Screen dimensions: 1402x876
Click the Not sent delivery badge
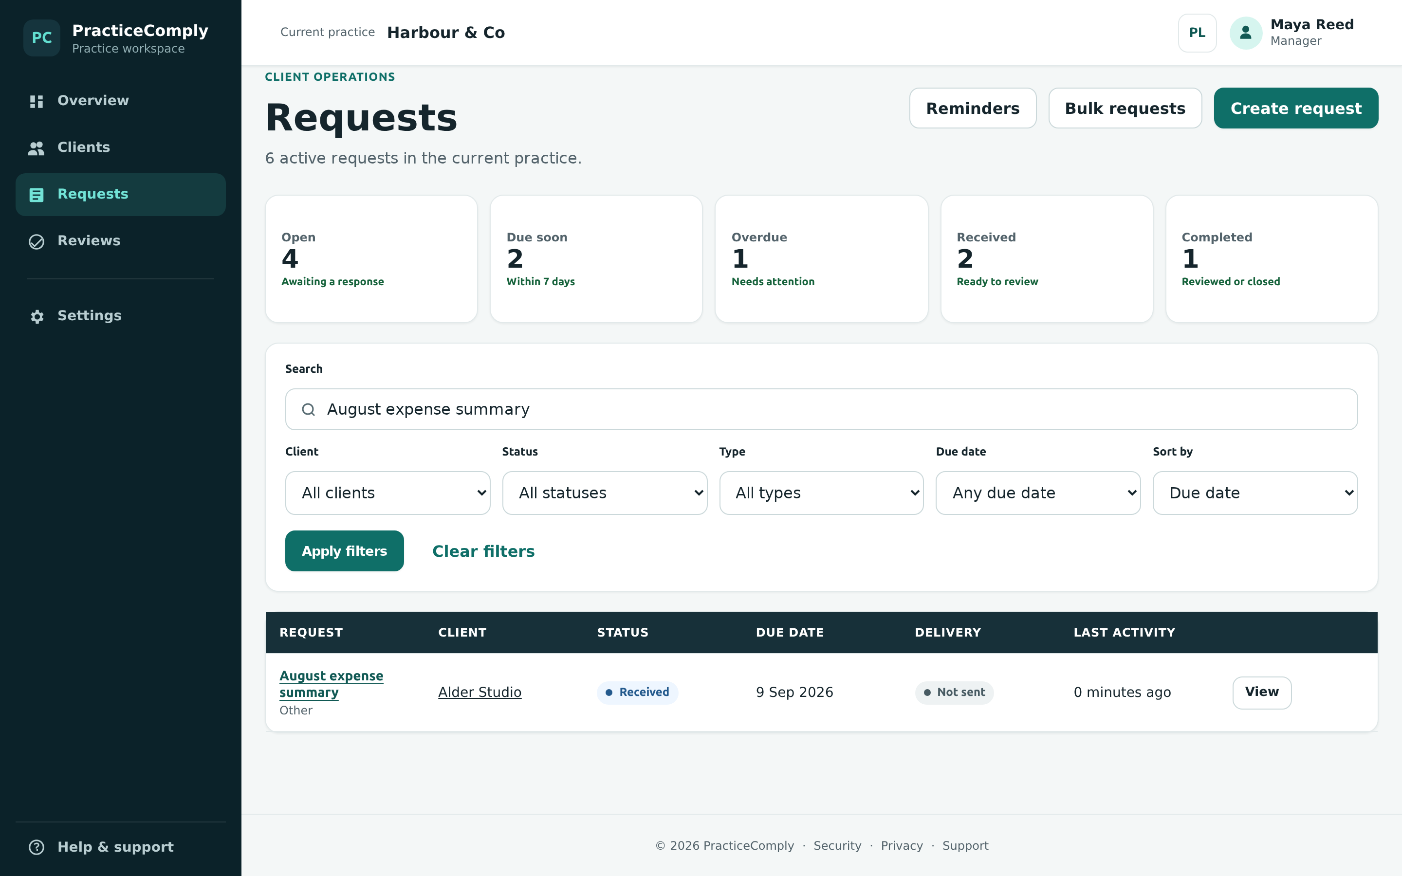click(954, 693)
